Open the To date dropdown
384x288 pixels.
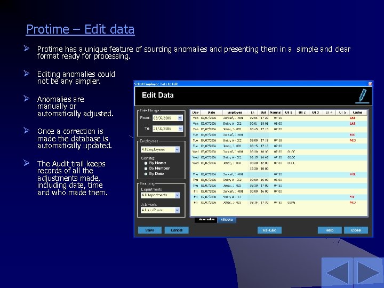[180, 129]
